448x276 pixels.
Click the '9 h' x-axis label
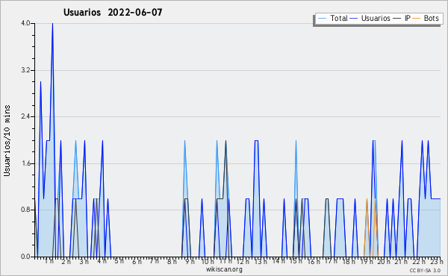tap(190, 261)
